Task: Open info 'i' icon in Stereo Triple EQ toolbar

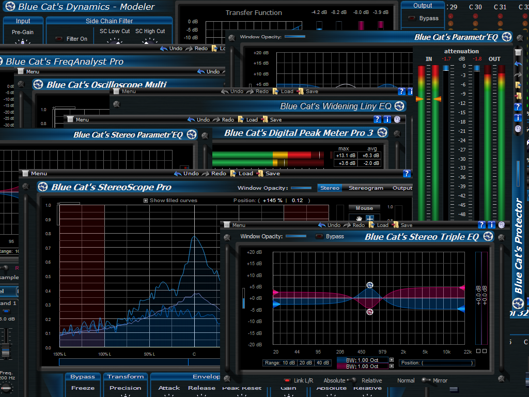Action: click(x=492, y=225)
